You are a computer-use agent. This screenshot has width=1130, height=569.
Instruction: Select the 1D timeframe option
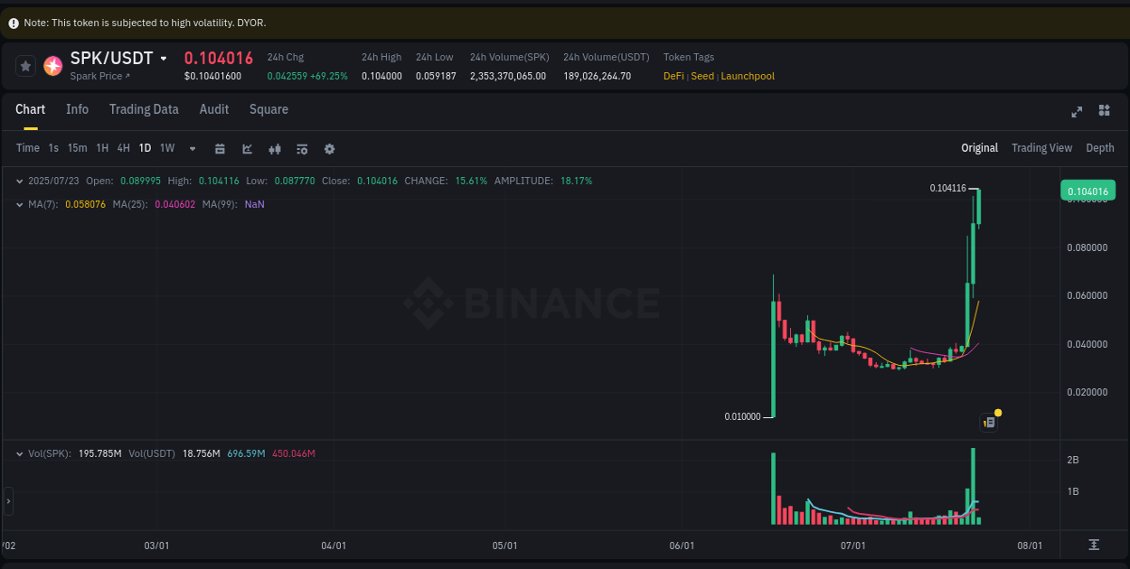tap(145, 148)
